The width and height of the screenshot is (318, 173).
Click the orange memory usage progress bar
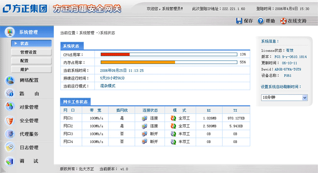click(138, 62)
